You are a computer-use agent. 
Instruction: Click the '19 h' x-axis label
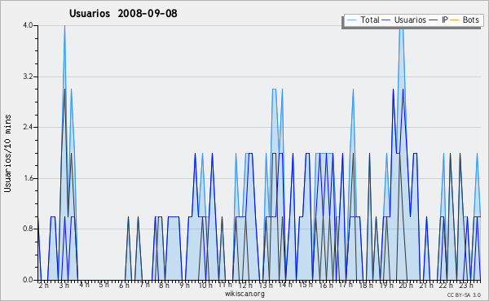click(386, 285)
